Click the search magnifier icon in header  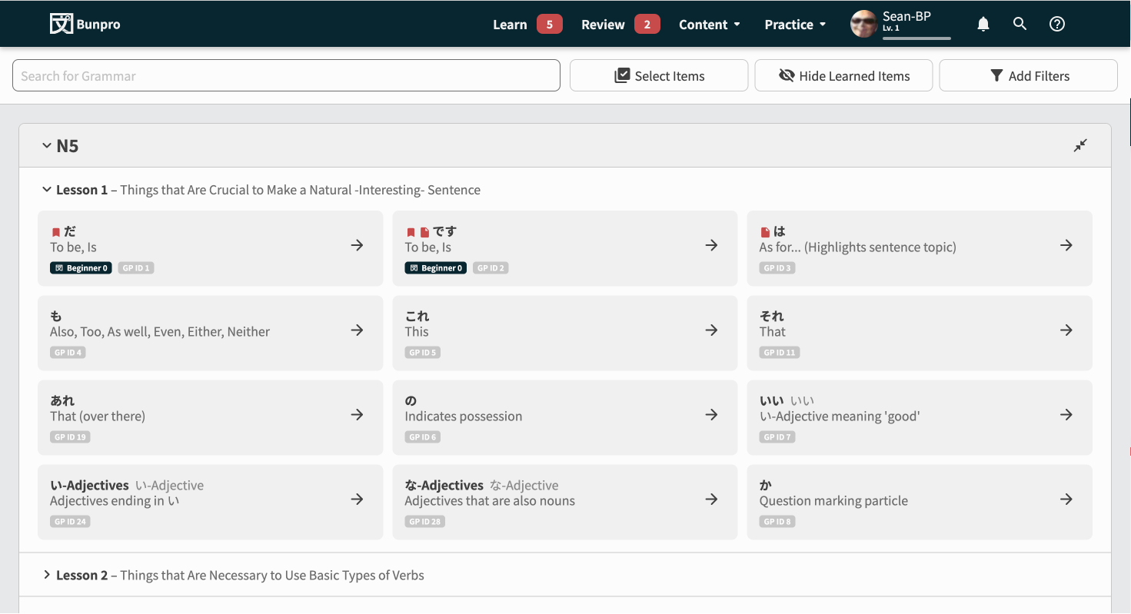tap(1020, 24)
